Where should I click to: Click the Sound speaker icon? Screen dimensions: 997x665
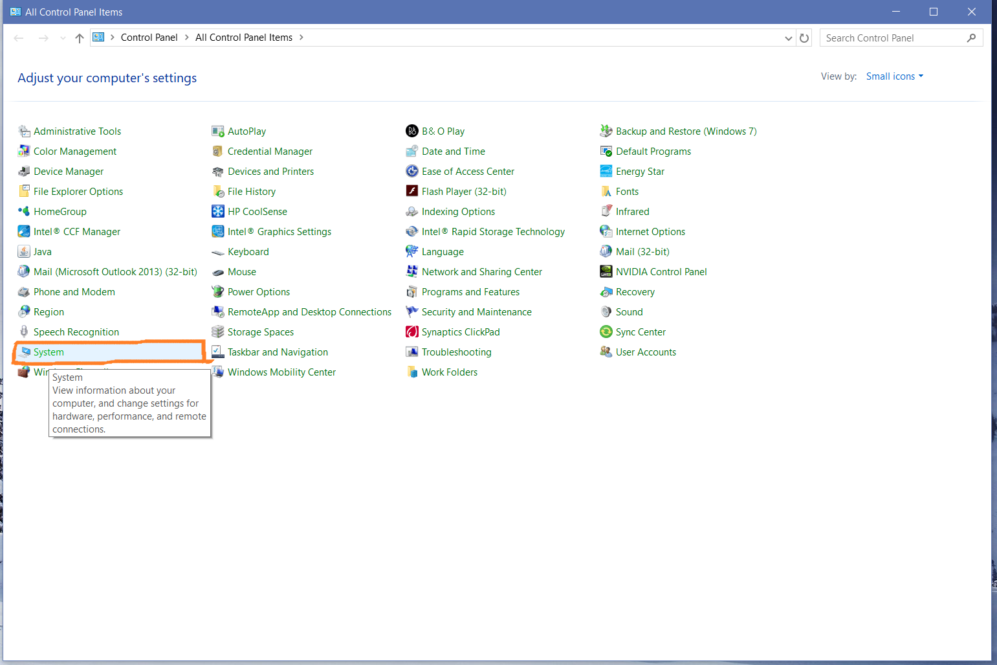coord(606,312)
